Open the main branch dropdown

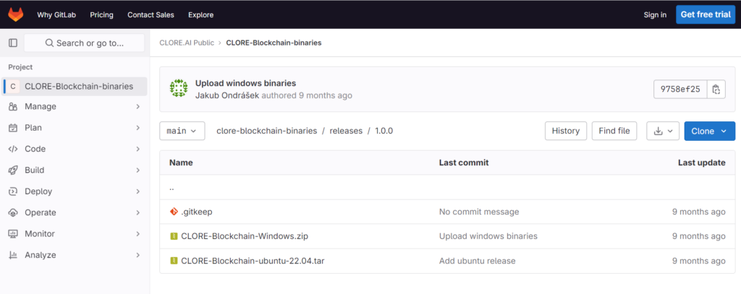tap(182, 131)
